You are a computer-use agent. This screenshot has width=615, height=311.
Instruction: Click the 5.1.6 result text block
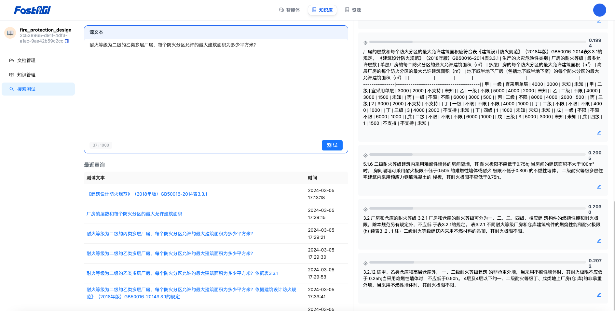coord(483,171)
